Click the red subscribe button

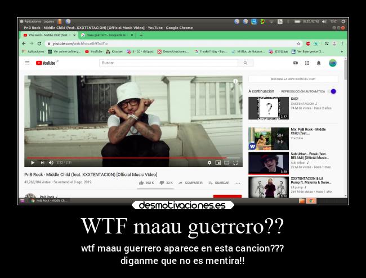pos(227,196)
